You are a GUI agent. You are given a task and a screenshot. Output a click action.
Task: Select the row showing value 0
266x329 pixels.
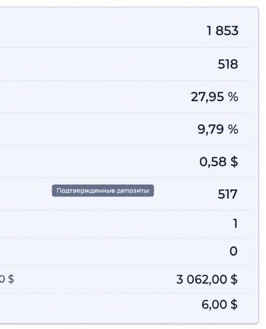(x=126, y=252)
